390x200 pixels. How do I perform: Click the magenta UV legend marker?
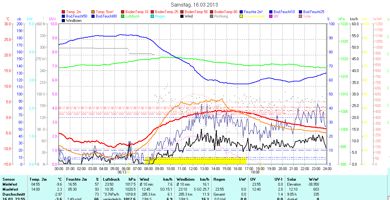tap(271, 16)
